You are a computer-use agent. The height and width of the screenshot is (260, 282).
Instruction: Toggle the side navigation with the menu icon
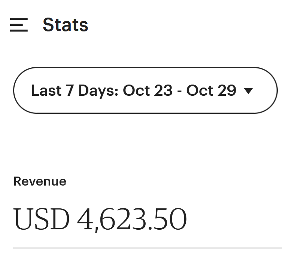pos(19,25)
